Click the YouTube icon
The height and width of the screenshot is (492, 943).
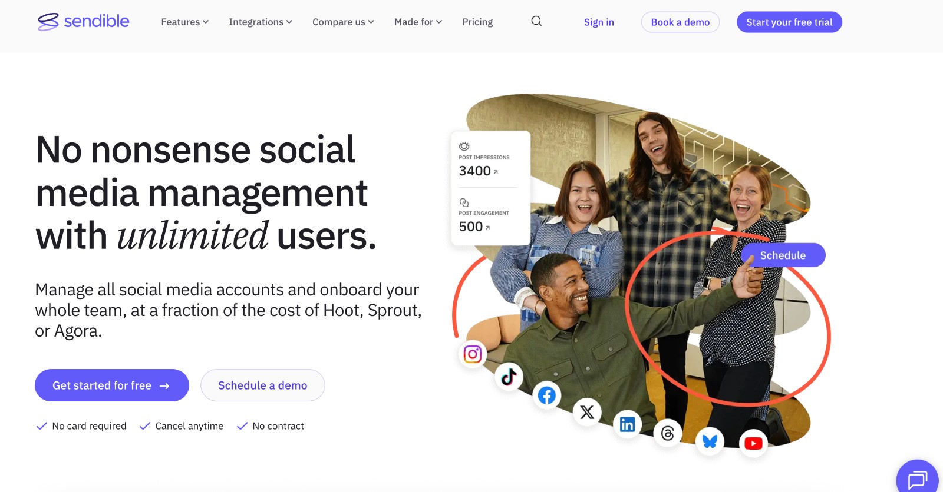click(753, 443)
